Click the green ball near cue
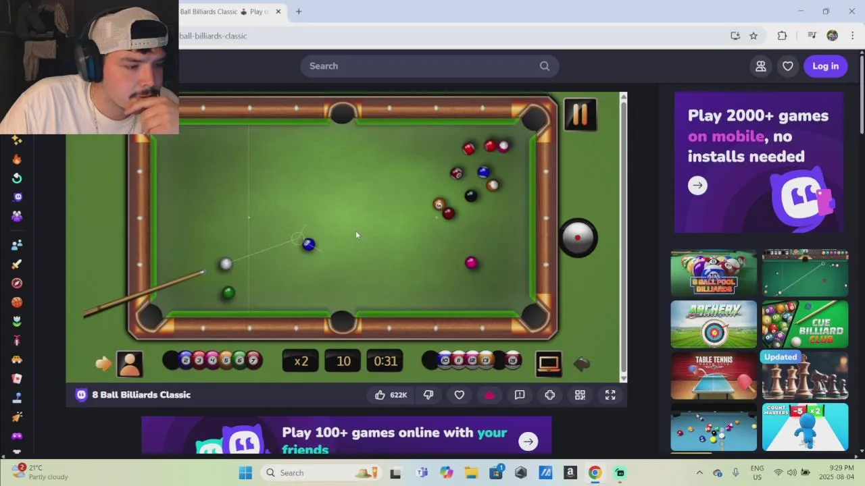This screenshot has width=865, height=486. coord(228,293)
